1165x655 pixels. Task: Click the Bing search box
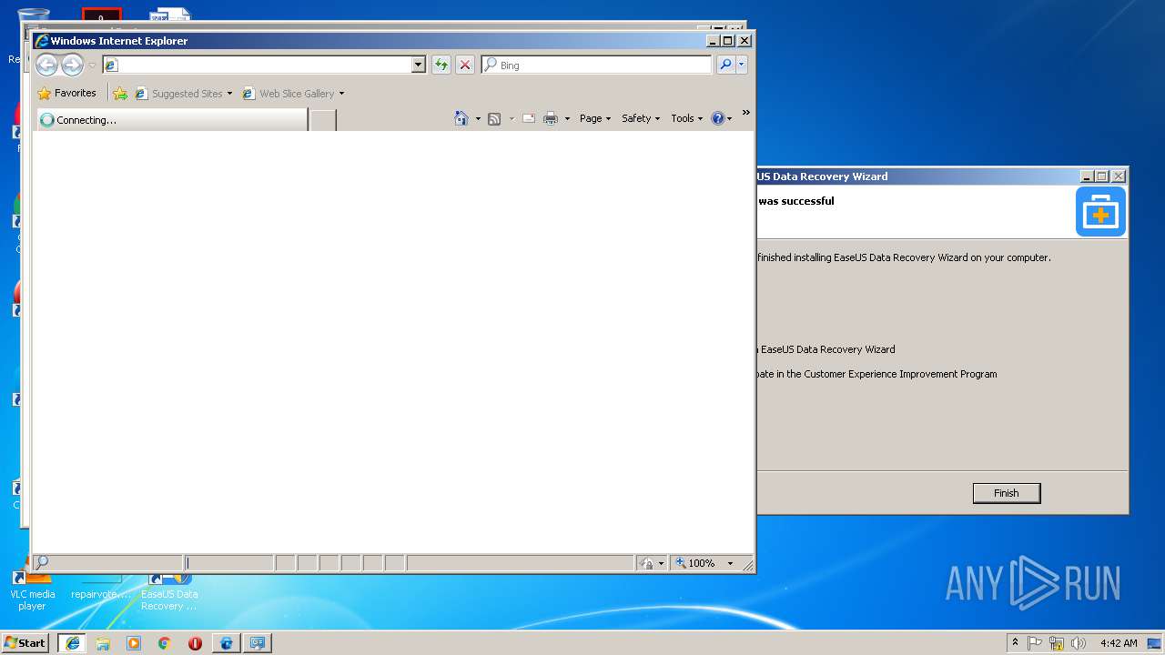pyautogui.click(x=596, y=65)
